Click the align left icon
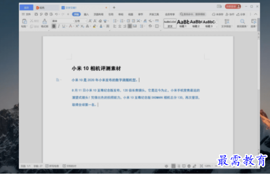 point(115,26)
